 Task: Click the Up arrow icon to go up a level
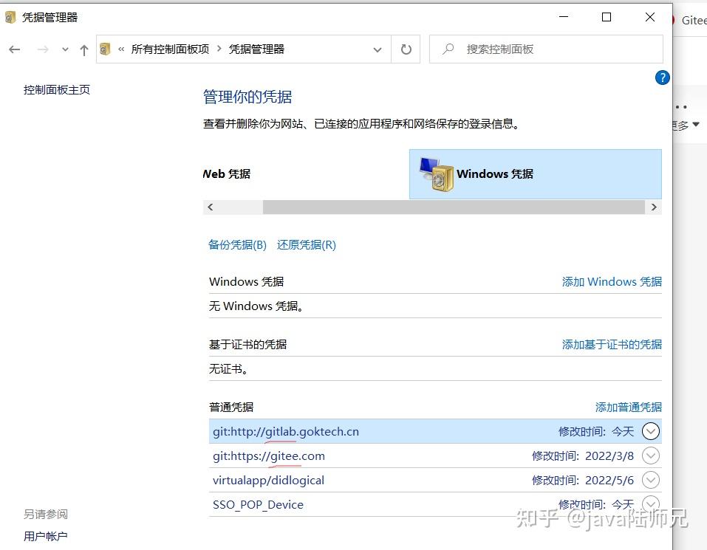point(83,49)
